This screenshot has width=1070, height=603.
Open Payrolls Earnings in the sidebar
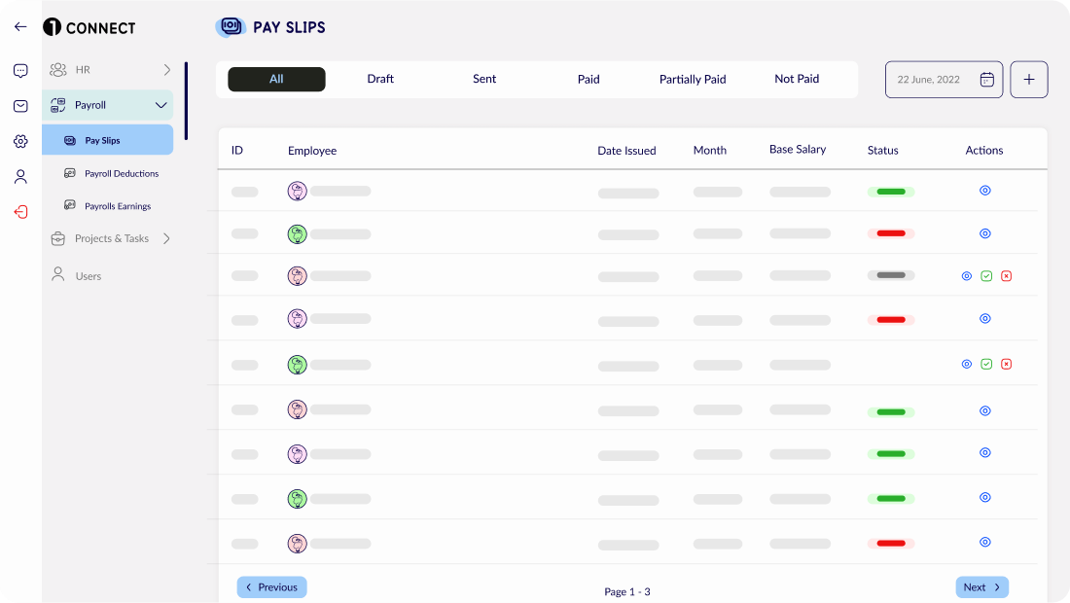pos(118,206)
